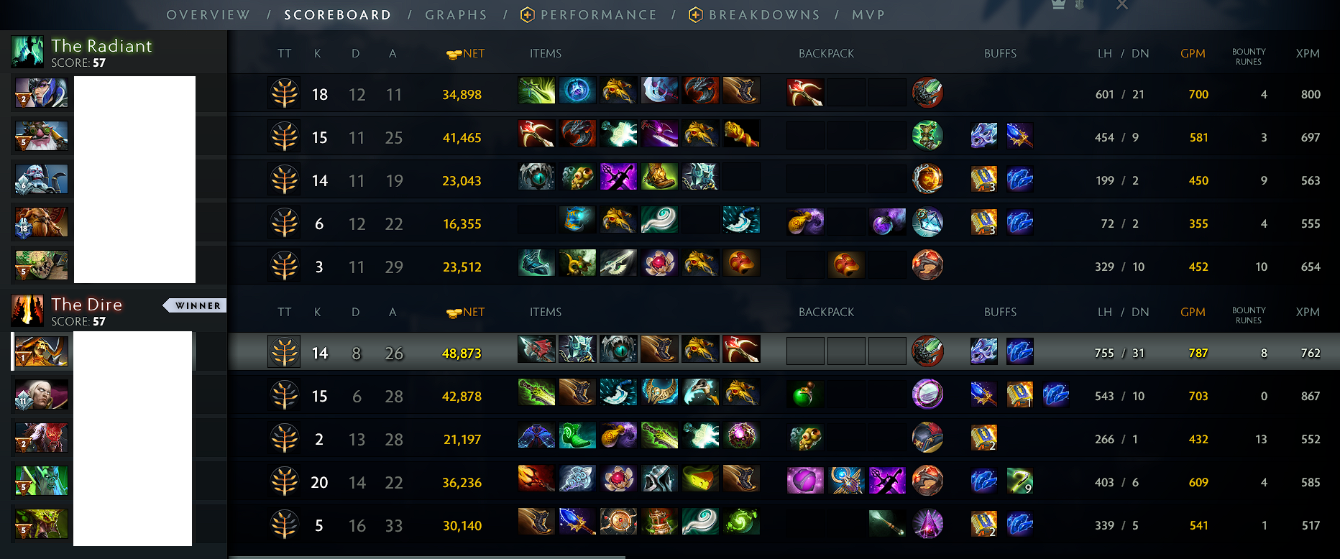Click talent tree icon in highlighted Dire row

coord(285,352)
